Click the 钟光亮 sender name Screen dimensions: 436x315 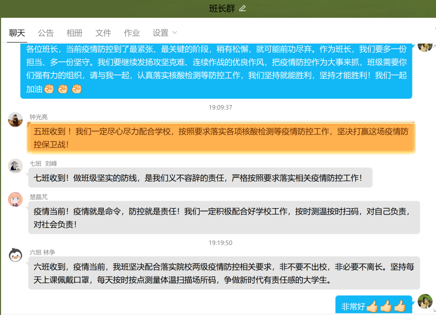click(x=38, y=117)
